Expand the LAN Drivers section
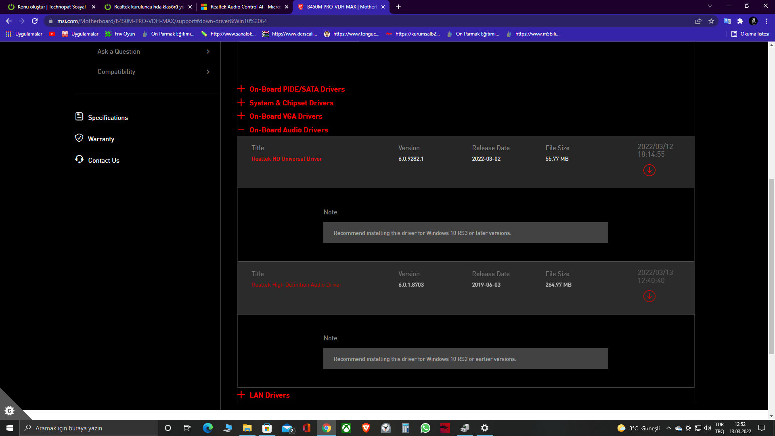The image size is (775, 436). pyautogui.click(x=269, y=395)
